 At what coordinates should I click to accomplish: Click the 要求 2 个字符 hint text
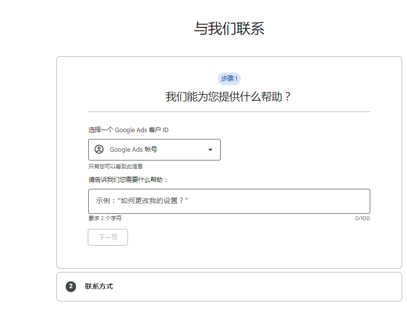point(104,218)
